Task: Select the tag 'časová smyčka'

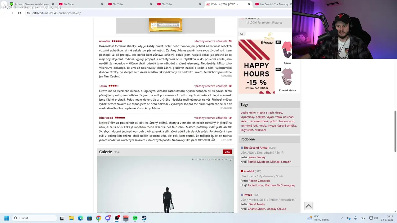Action: tap(287, 126)
